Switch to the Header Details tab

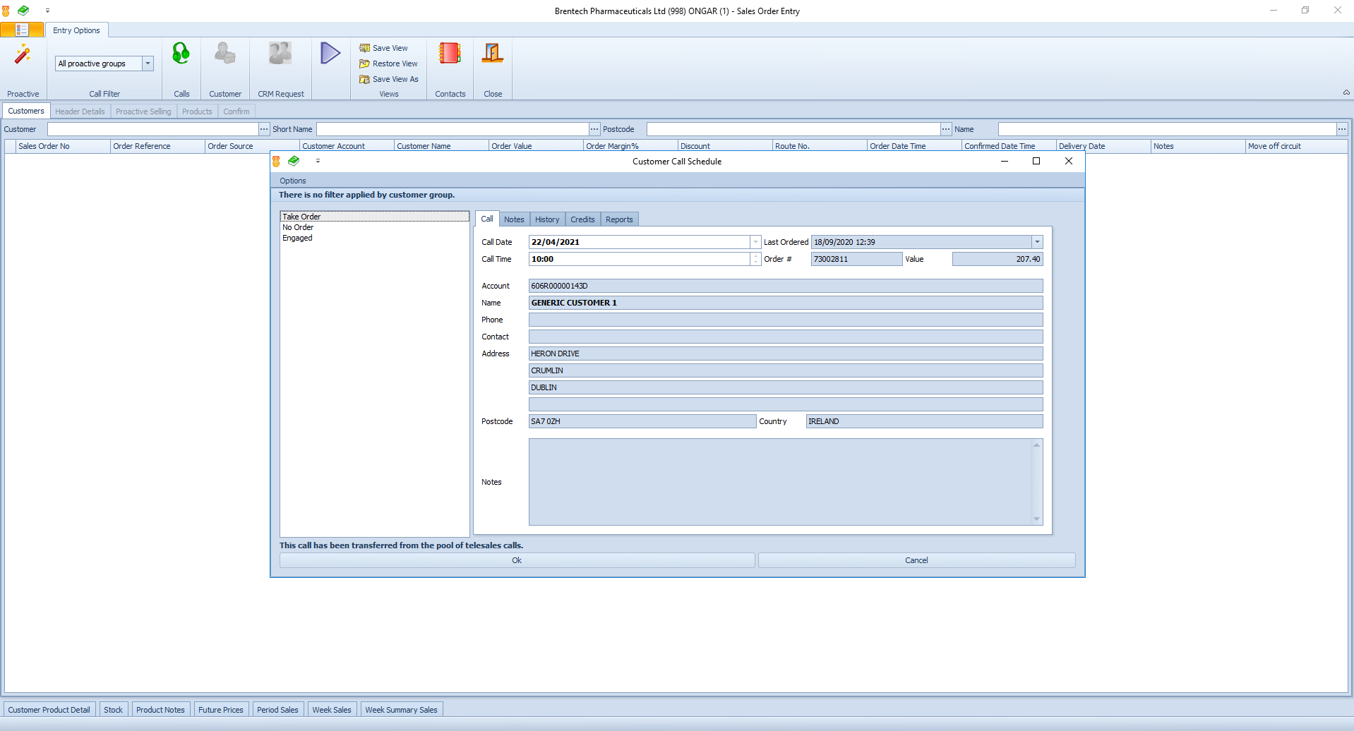pos(80,111)
